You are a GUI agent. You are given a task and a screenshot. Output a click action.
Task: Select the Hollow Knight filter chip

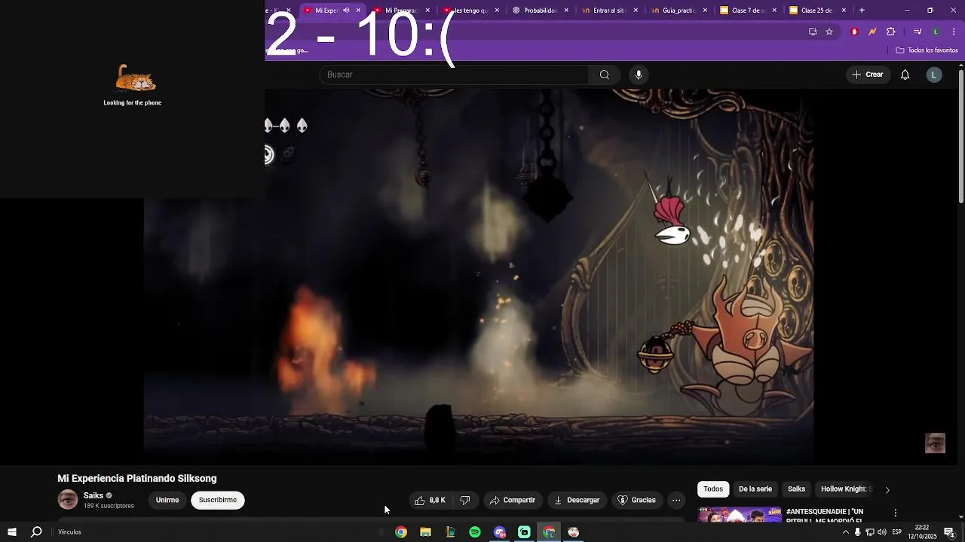[x=846, y=489]
